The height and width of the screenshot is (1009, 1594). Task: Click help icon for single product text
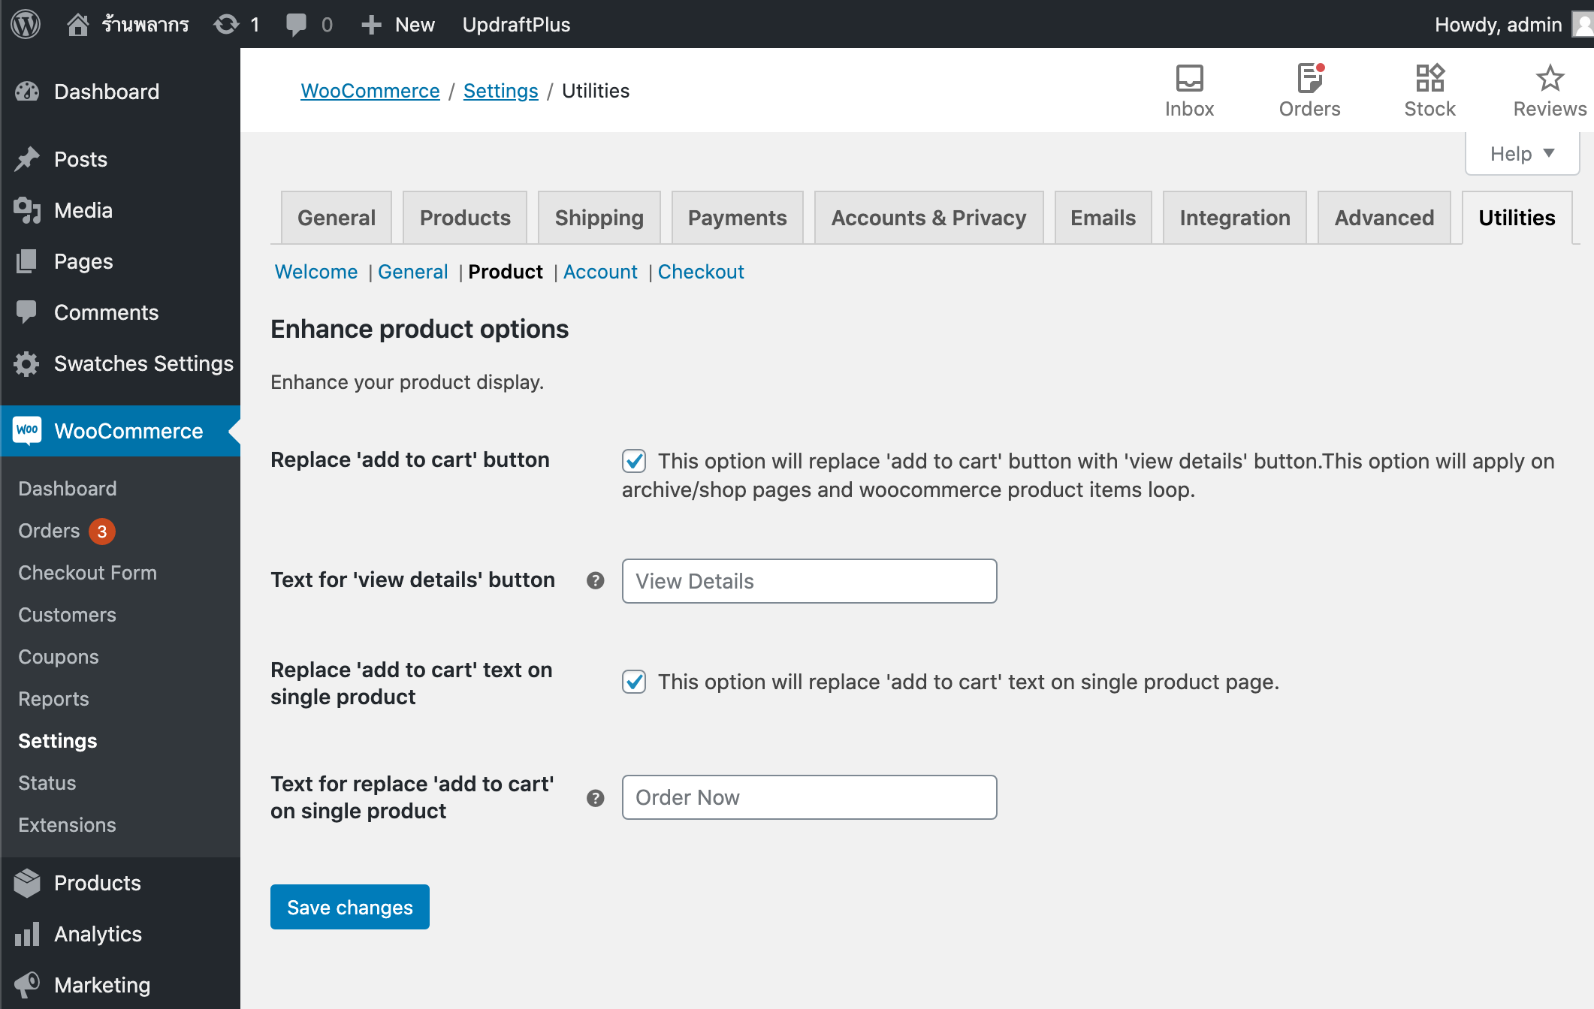click(596, 798)
